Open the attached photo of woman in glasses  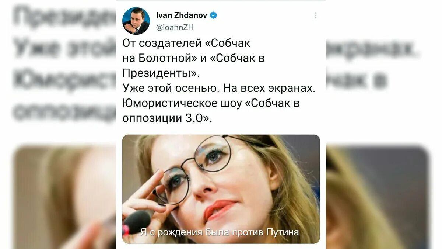221,189
